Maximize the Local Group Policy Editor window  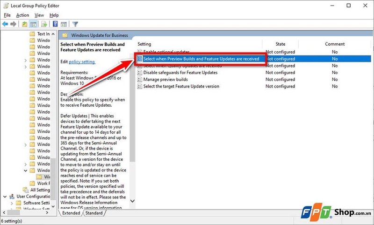coord(348,6)
